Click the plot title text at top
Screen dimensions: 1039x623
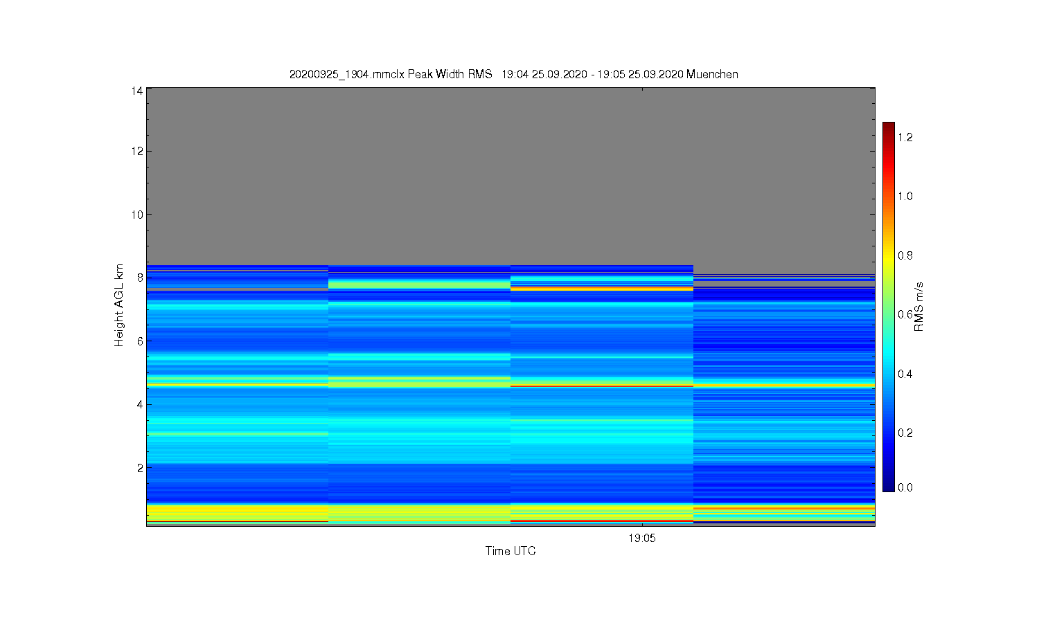(x=513, y=74)
